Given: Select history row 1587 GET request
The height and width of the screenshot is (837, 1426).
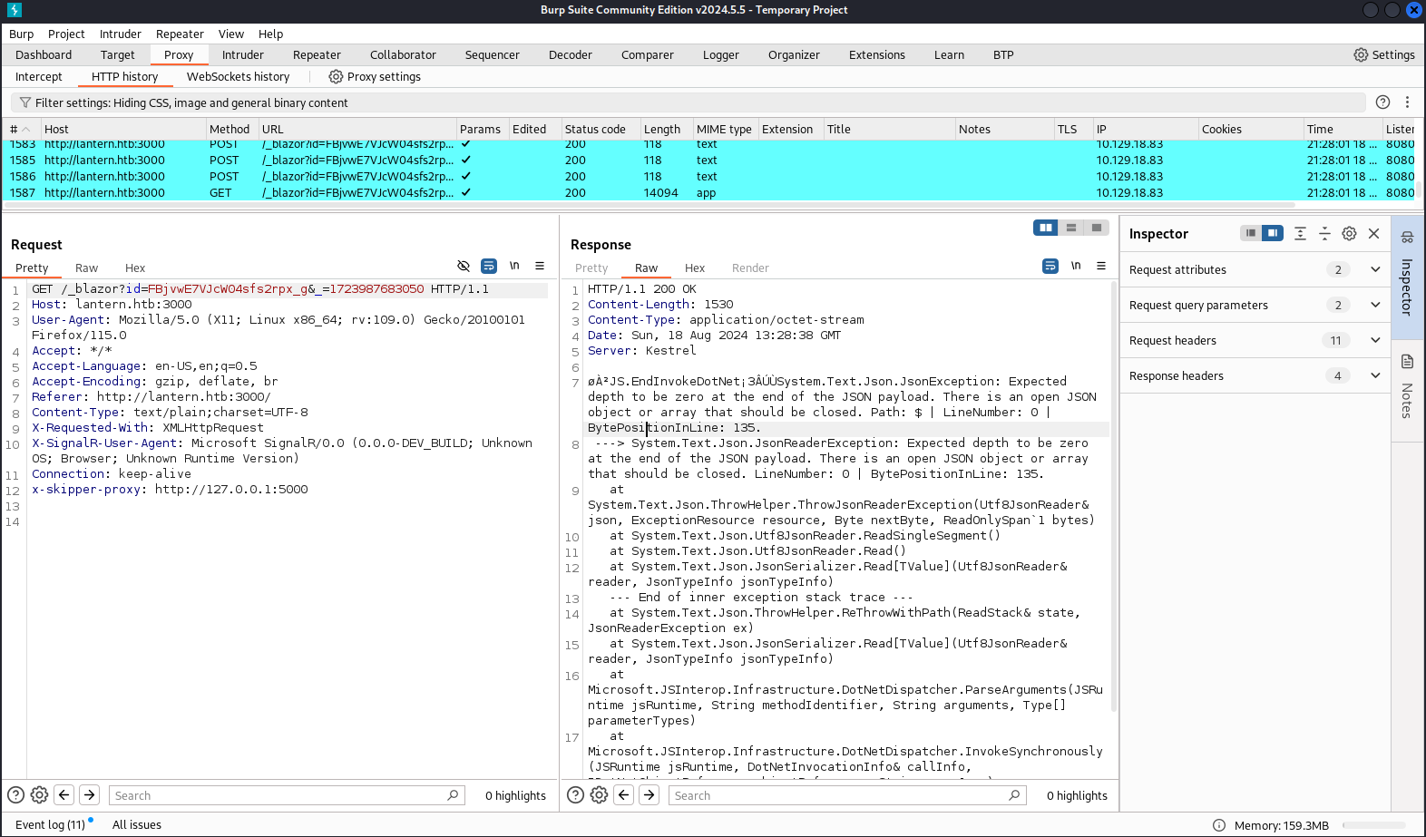Looking at the screenshot, I should pyautogui.click(x=708, y=192).
